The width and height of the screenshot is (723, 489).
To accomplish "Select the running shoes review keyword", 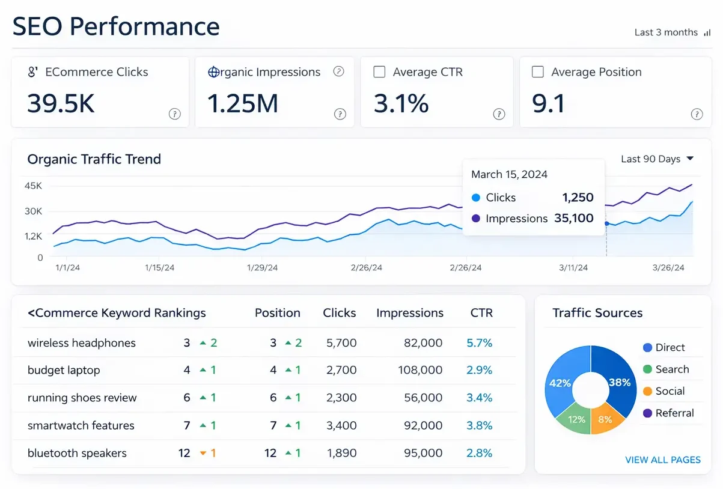I will 82,398.
